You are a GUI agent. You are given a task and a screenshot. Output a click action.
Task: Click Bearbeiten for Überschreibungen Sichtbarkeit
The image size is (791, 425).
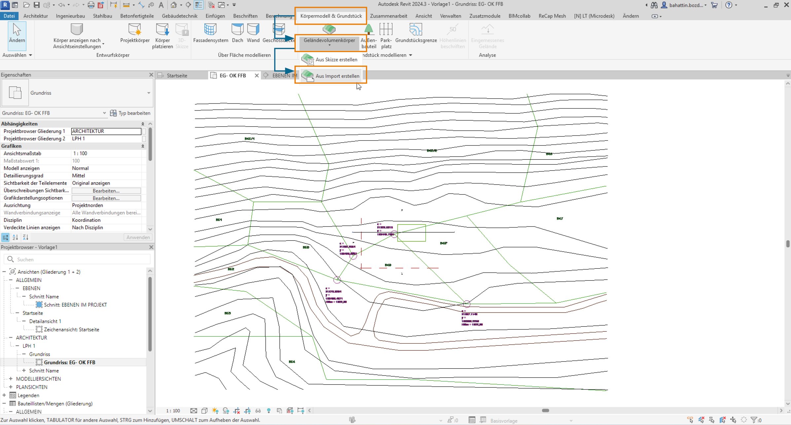(x=106, y=191)
